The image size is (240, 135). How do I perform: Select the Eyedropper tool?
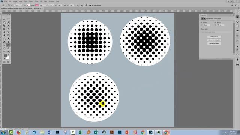(8, 26)
